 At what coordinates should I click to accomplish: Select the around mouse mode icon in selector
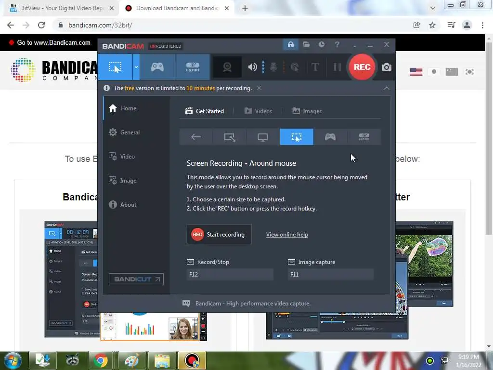297,137
